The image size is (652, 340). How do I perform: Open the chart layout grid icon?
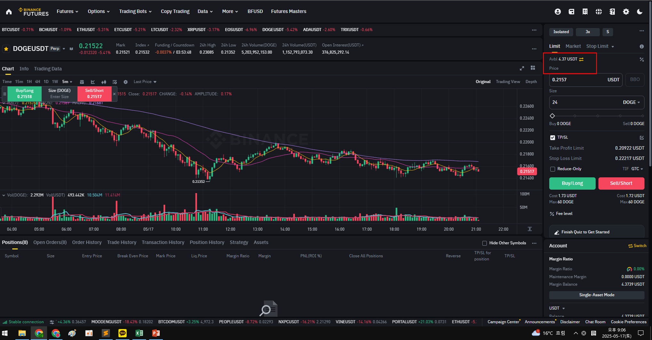coord(533,68)
